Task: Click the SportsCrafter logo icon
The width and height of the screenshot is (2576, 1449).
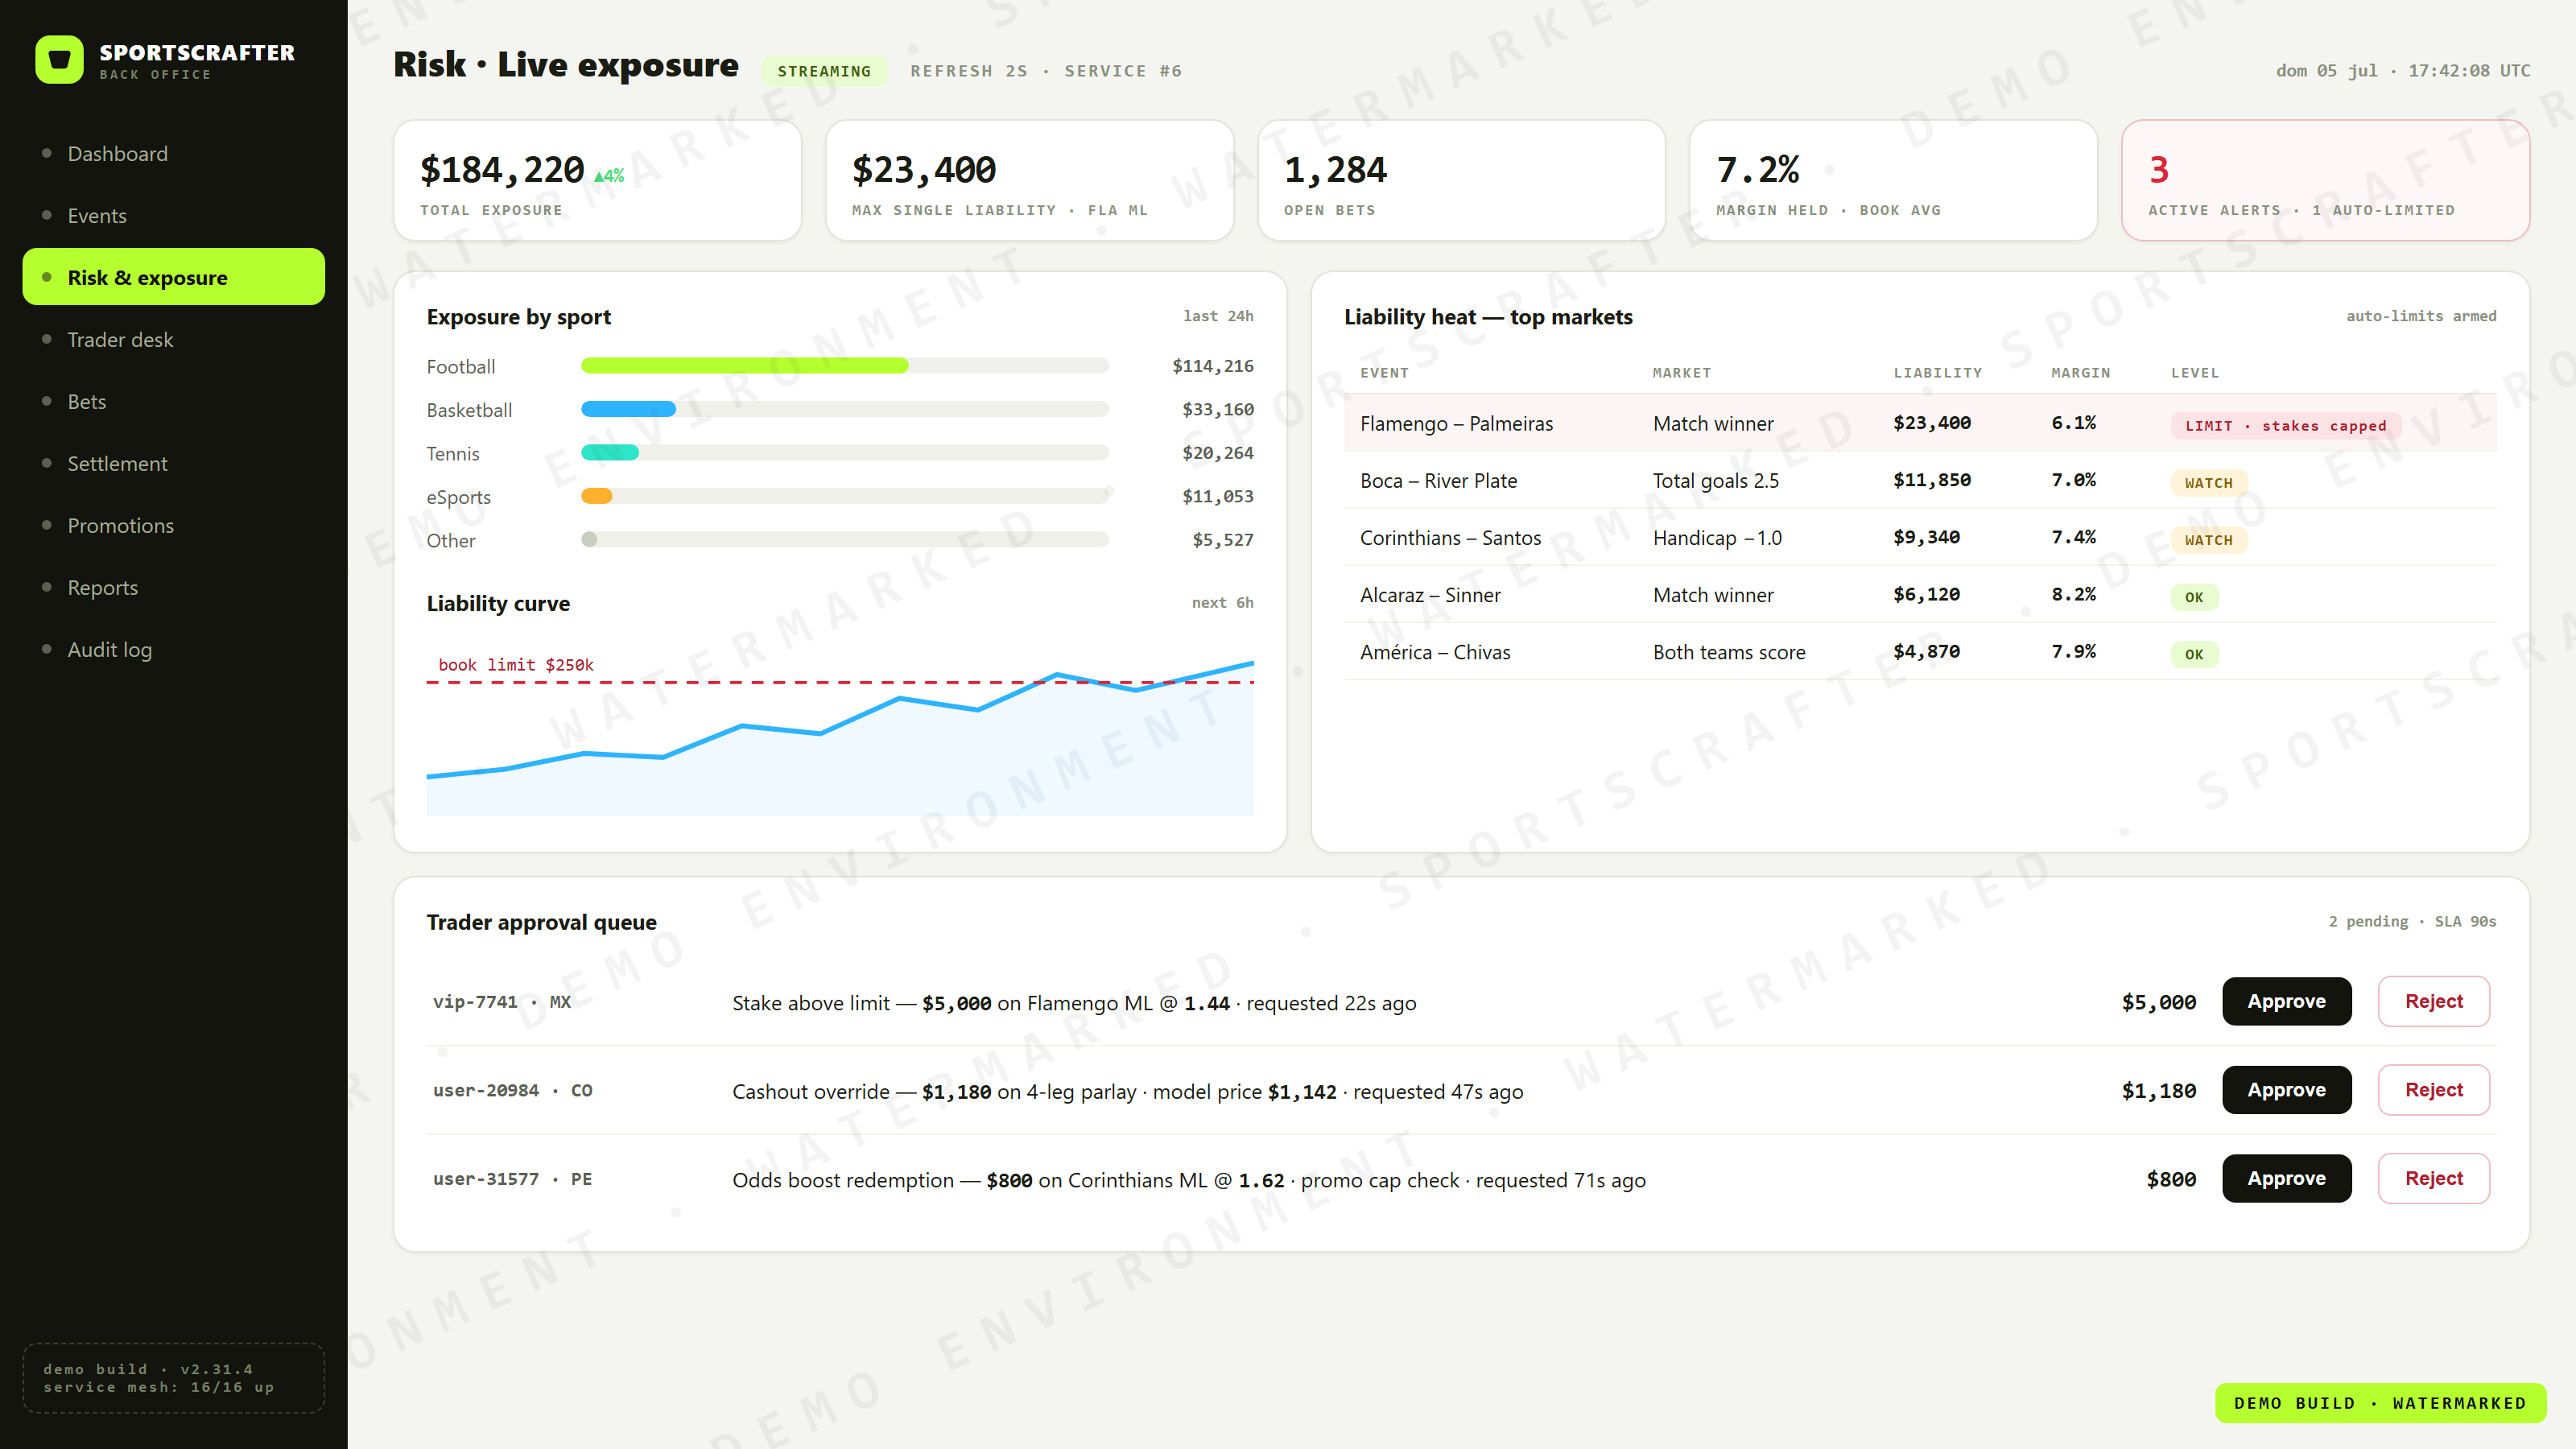Action: (59, 60)
